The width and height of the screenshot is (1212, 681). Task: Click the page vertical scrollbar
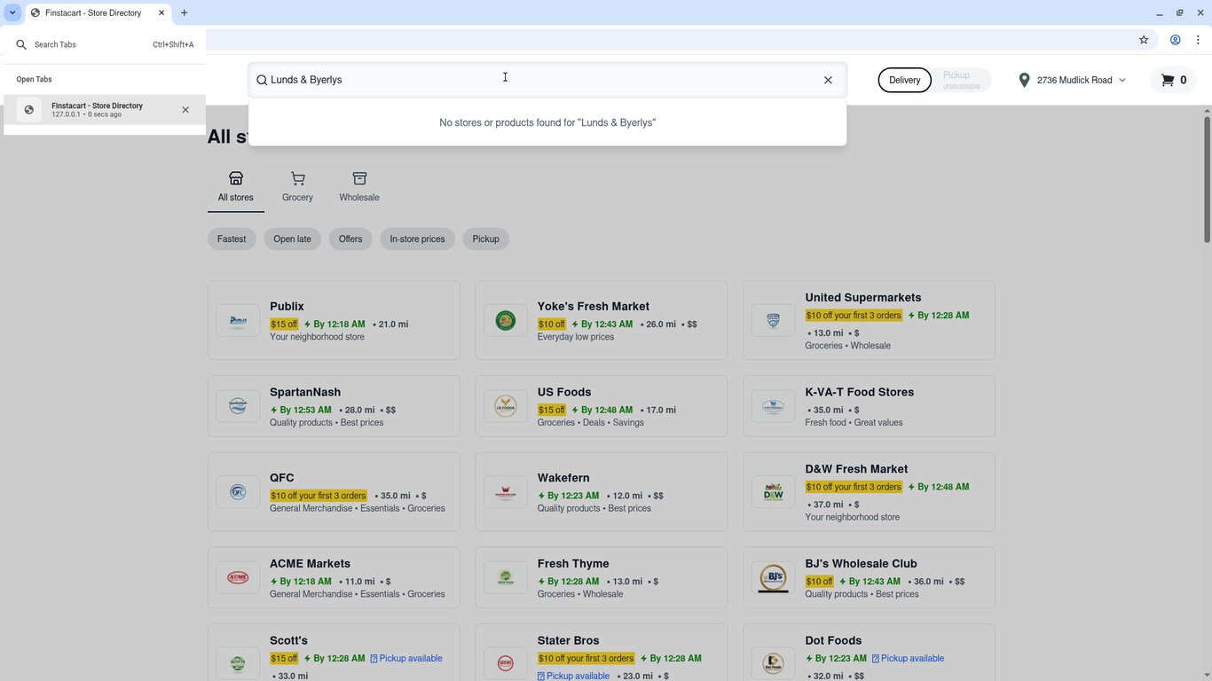click(1207, 177)
